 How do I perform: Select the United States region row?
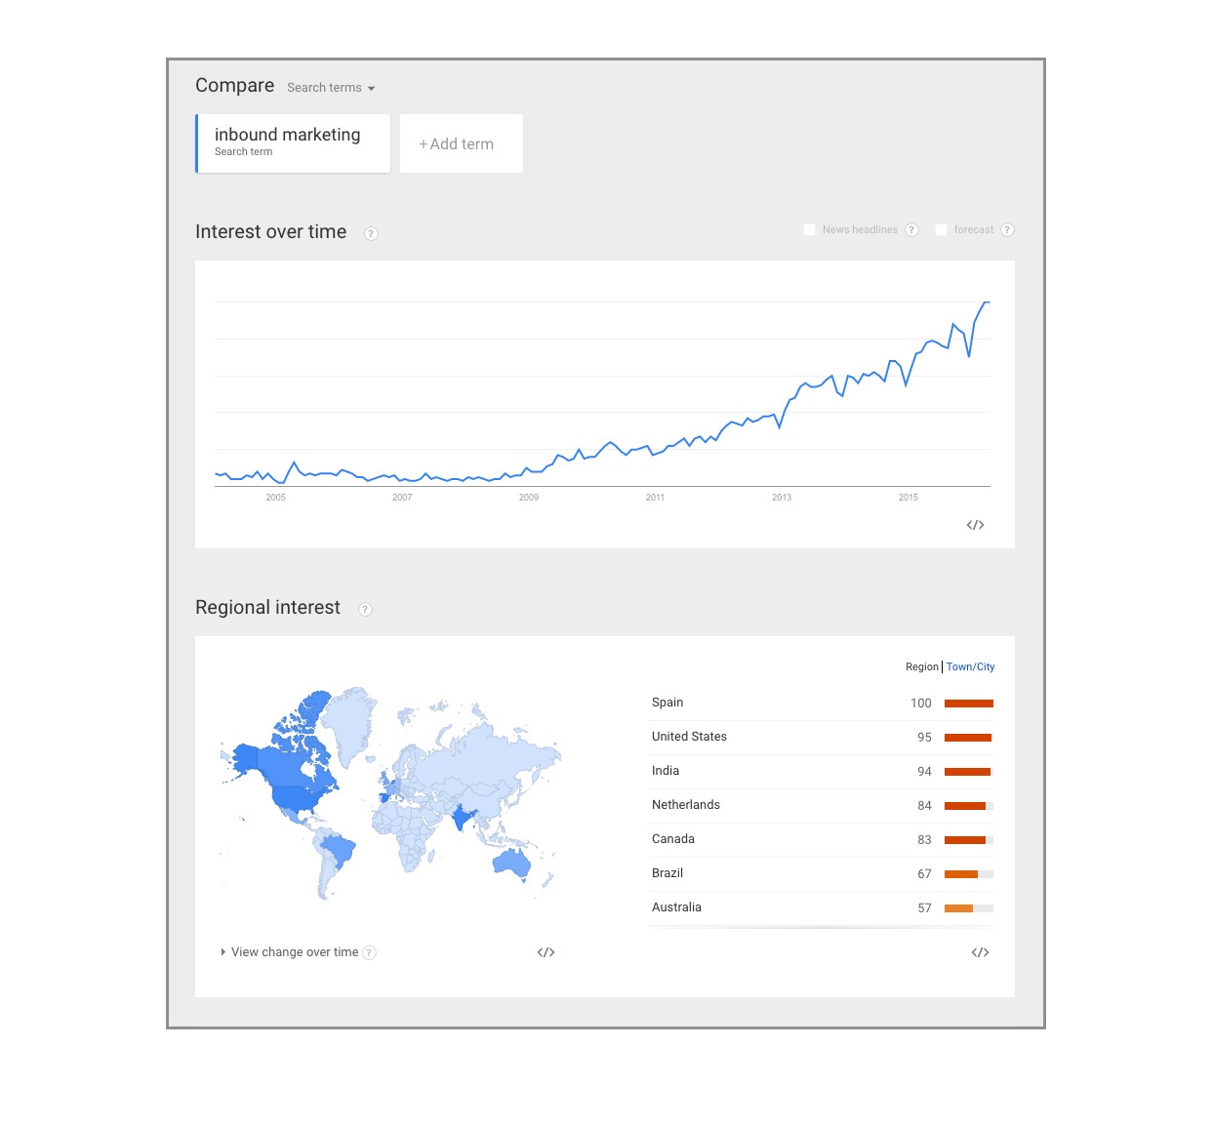coord(822,738)
